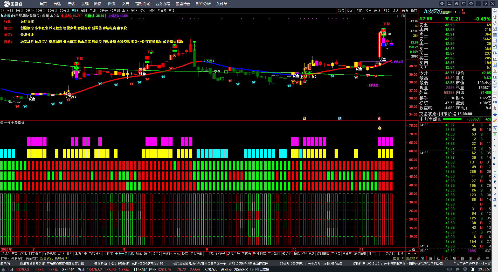The height and width of the screenshot is (272, 498).
Task: Select the 日线 daily period
Action: tap(75, 11)
